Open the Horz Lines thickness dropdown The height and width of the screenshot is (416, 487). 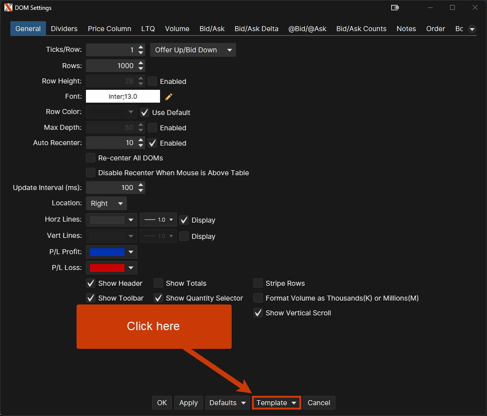[x=158, y=220]
